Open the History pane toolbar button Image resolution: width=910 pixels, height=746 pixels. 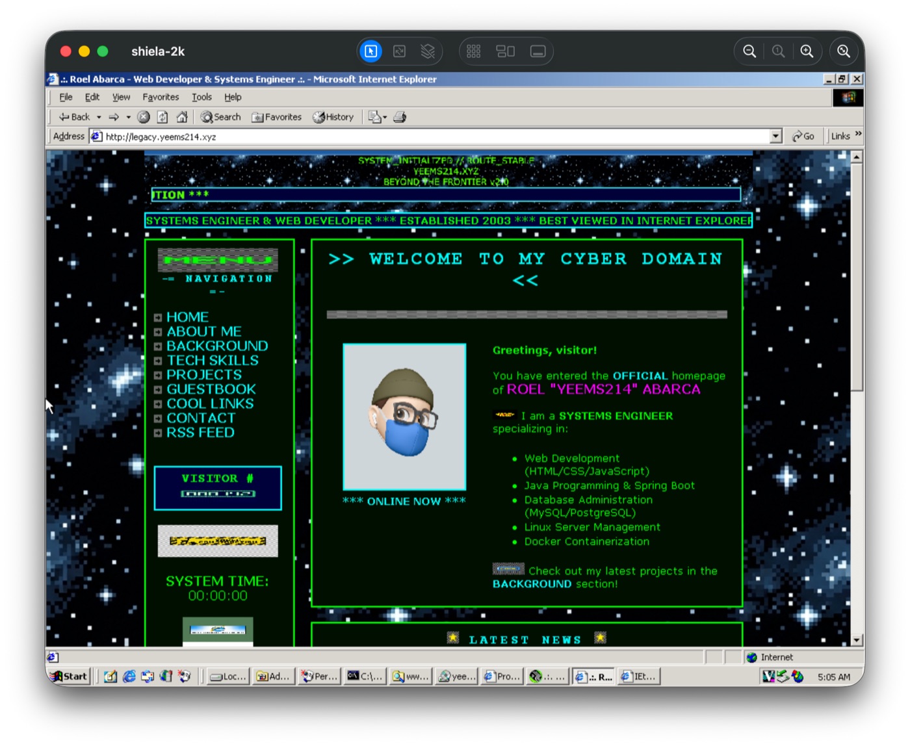click(x=333, y=117)
